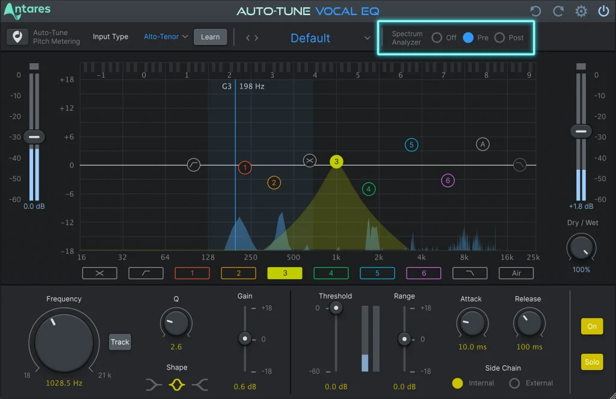The height and width of the screenshot is (399, 616).
Task: Select band 1 button
Action: coord(192,273)
